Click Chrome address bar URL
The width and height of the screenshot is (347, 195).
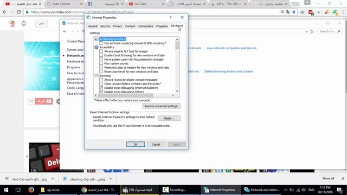82,12
